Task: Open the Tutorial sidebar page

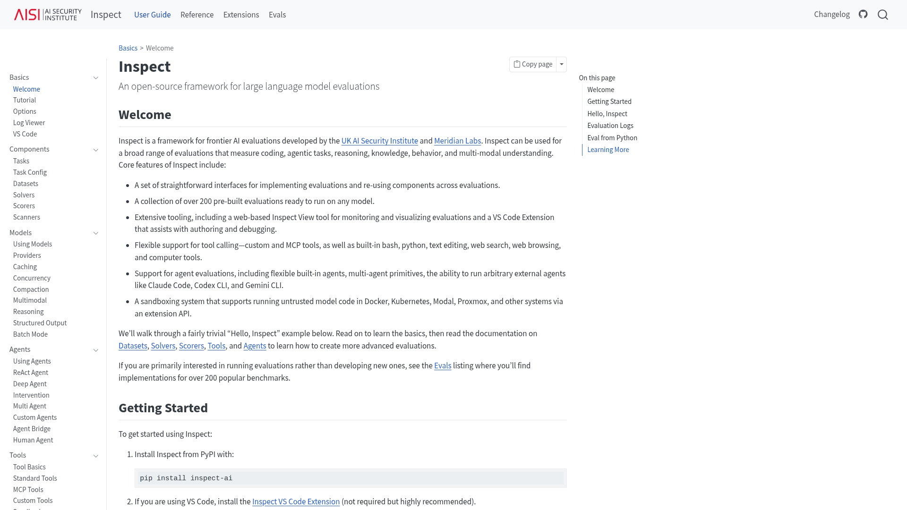Action: [x=25, y=100]
